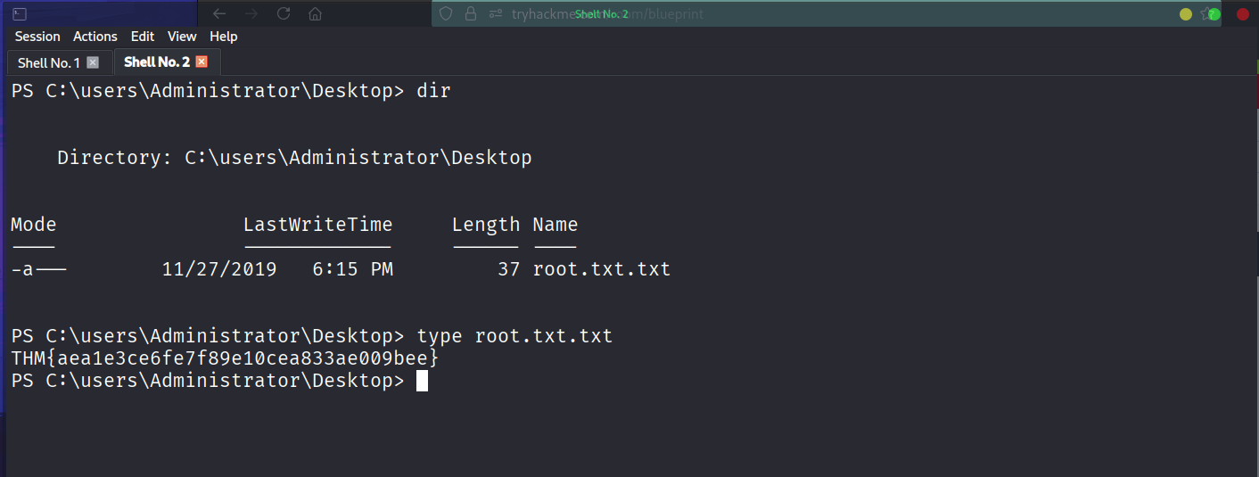Click the file length value 37
The height and width of the screenshot is (477, 1259).
509,269
